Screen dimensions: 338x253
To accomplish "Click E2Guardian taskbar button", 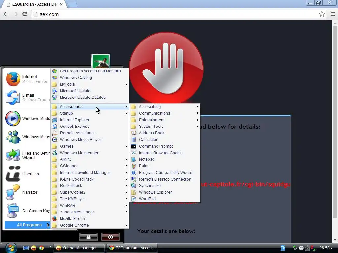I will (132, 248).
